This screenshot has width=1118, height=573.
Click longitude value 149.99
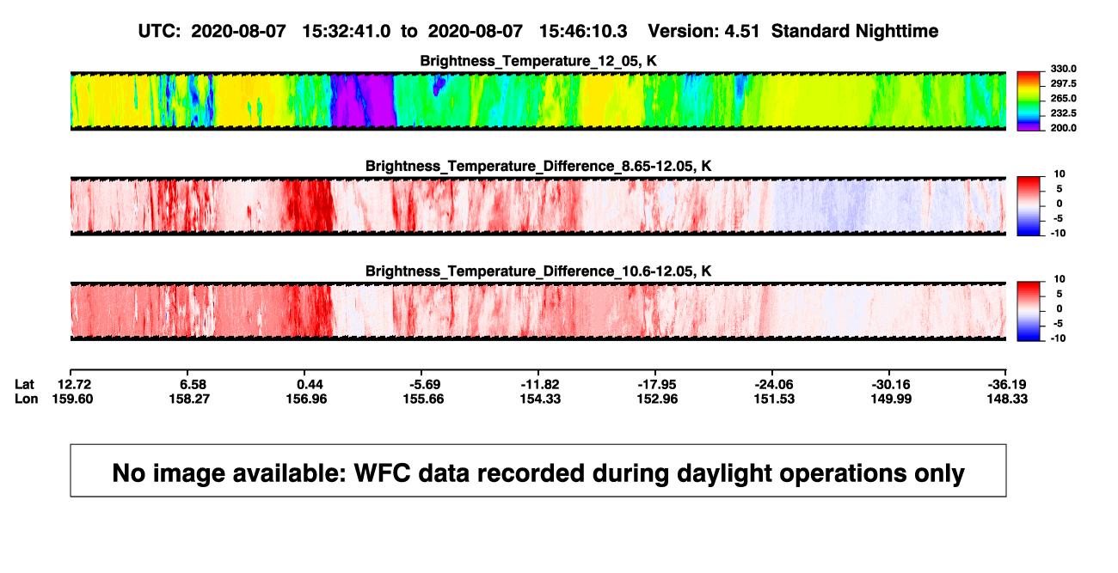pos(892,399)
